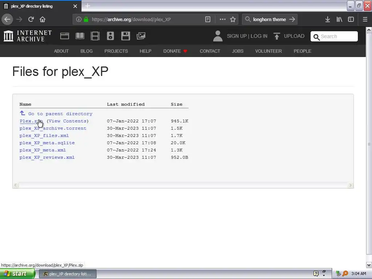Click the file listing scroll-left arrow
Screen dimensions: 372x279
pyautogui.click(x=16, y=185)
